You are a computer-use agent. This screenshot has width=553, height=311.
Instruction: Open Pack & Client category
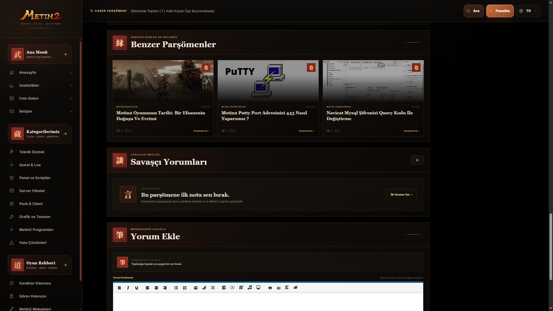click(x=41, y=204)
